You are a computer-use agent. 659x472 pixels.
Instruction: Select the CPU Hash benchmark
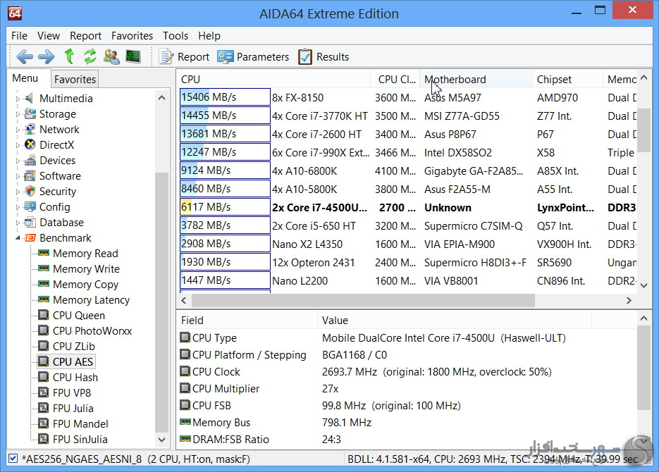click(x=75, y=378)
